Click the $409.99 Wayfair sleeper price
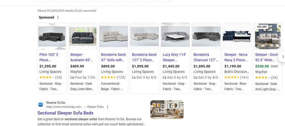The image size is (285, 126). pyautogui.click(x=77, y=66)
